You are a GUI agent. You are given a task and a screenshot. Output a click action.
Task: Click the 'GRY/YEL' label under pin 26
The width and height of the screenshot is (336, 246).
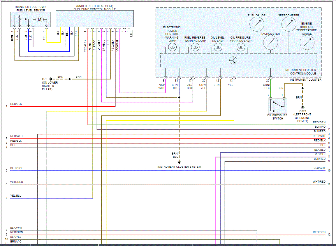(x=203, y=86)
